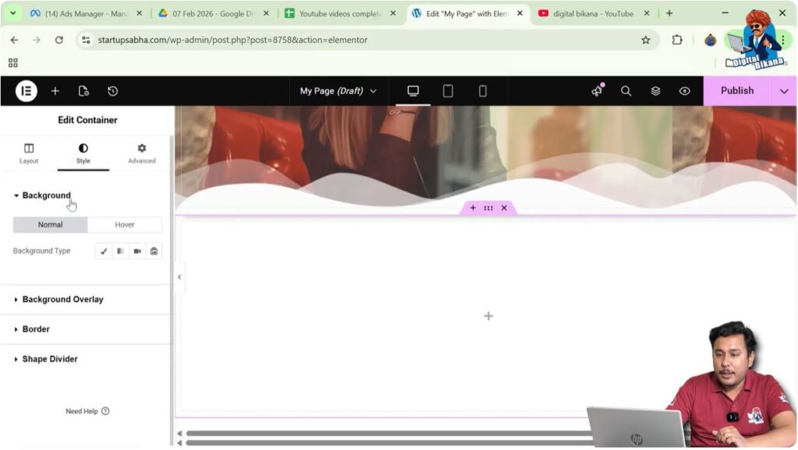Open the Structure navigator panel
Screen dimensions: 798x450
pos(655,91)
